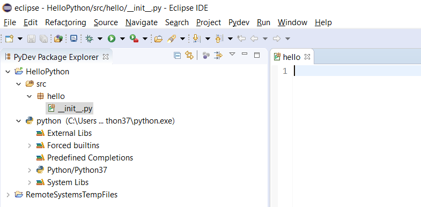The height and width of the screenshot is (207, 421).
Task: Select the PyDev Package Explorer tab
Action: tap(56, 57)
